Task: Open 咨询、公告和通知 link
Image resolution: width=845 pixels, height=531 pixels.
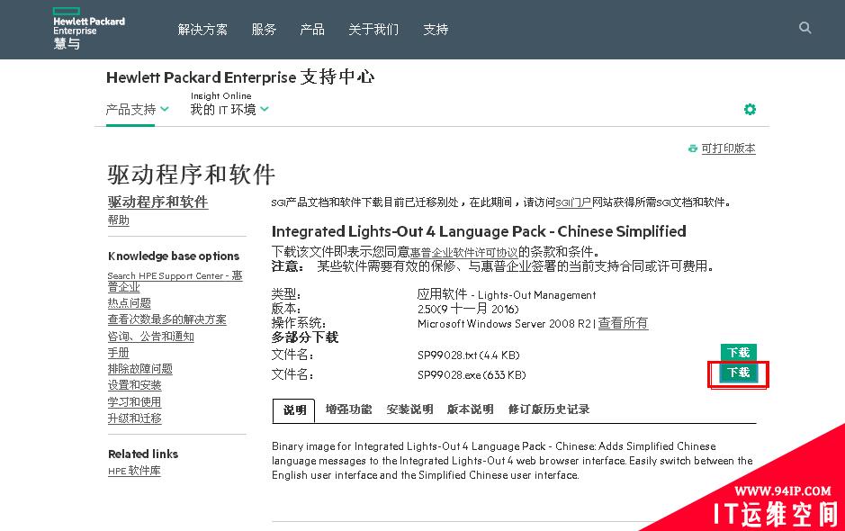Action: pyautogui.click(x=151, y=337)
